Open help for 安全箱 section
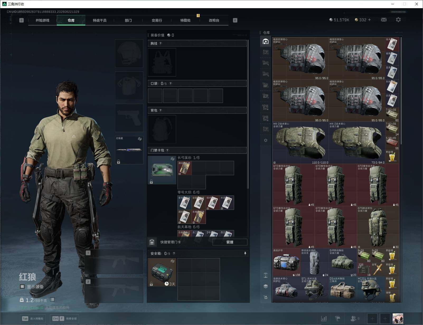 click(174, 254)
